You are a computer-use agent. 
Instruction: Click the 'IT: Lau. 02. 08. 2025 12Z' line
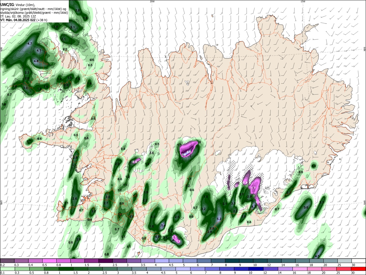[18, 16]
